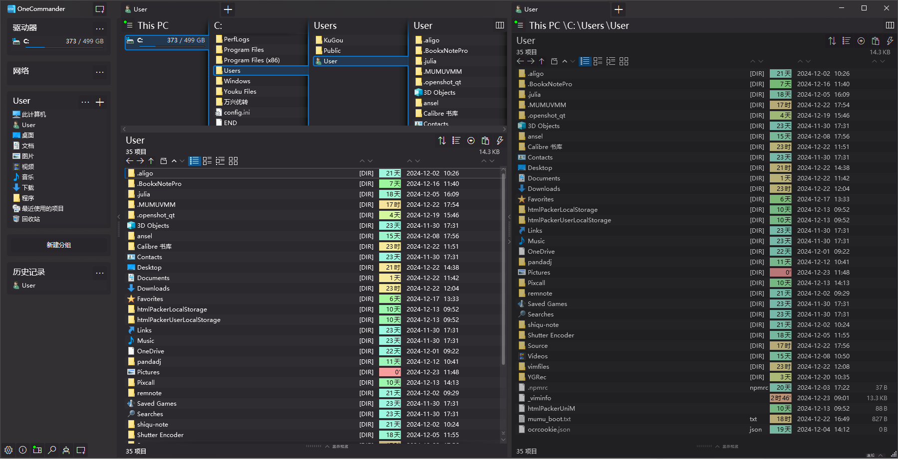Click the lightning actions icon in right pane

[890, 41]
